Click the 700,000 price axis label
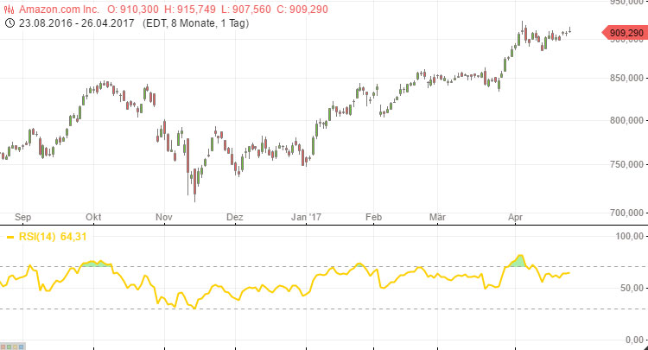This screenshot has width=648, height=350. [626, 213]
